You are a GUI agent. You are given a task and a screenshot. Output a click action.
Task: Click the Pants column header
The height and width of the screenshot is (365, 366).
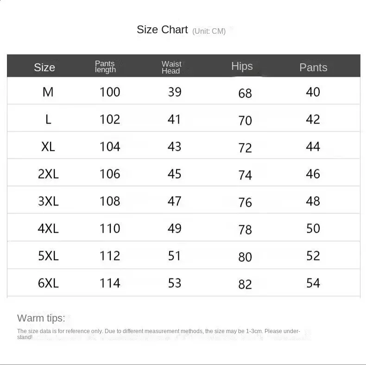[x=313, y=68]
